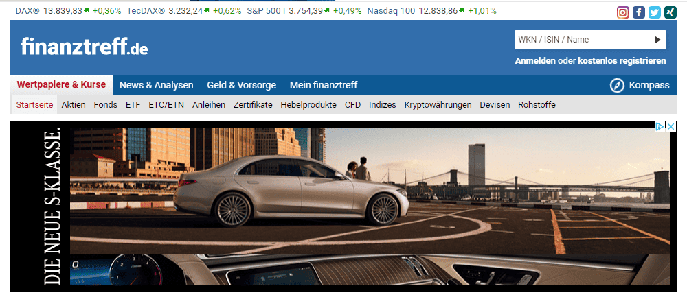Click the AdChoices triangle icon

point(660,126)
